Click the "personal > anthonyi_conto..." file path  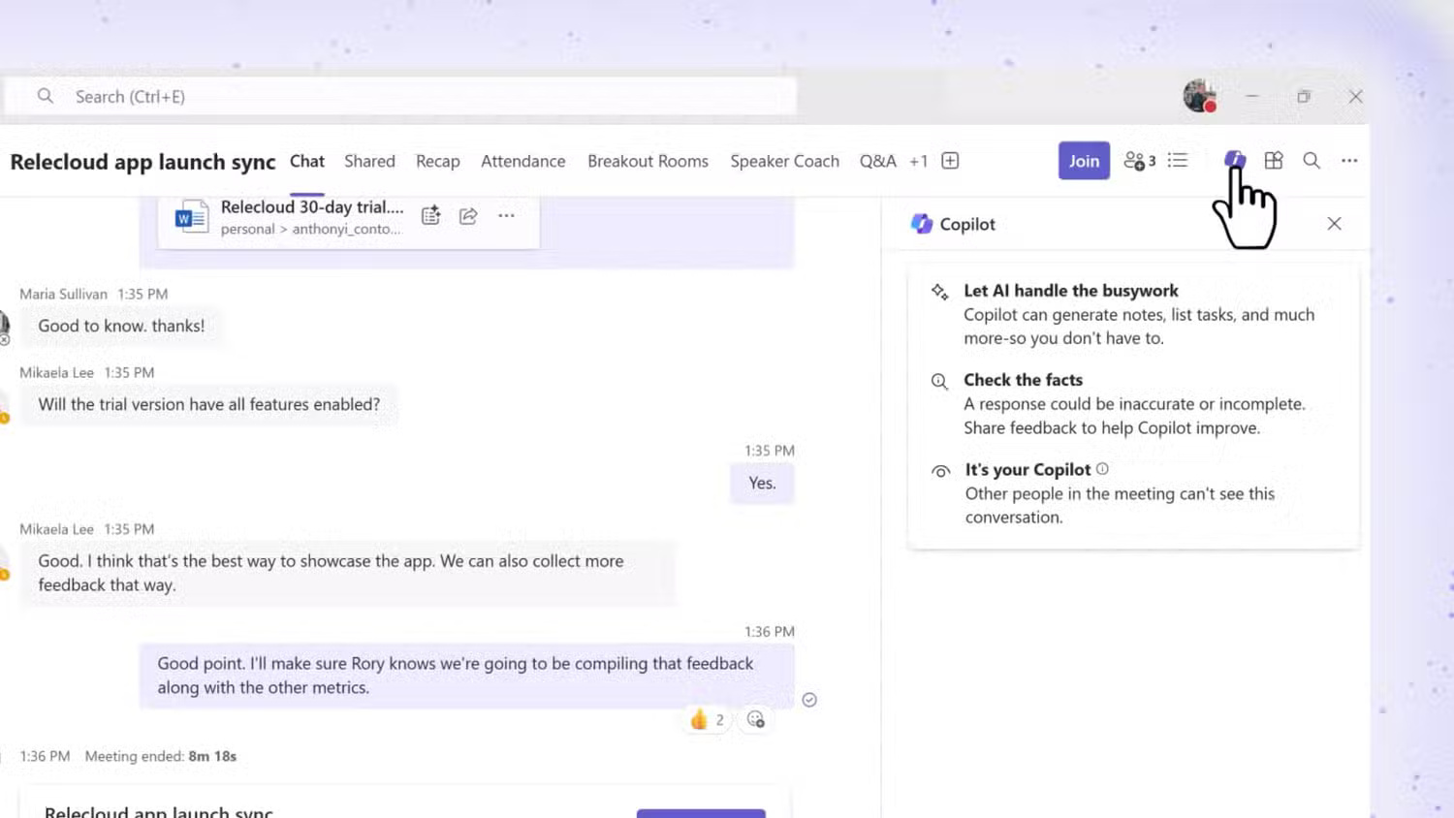pyautogui.click(x=311, y=230)
